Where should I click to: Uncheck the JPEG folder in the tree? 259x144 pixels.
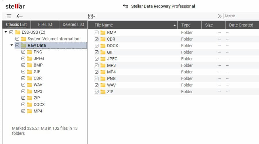pyautogui.click(x=23, y=58)
